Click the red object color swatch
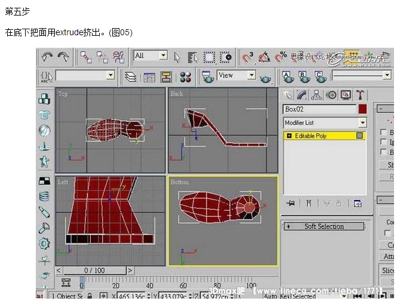The height and width of the screenshot is (301, 400). click(362, 109)
